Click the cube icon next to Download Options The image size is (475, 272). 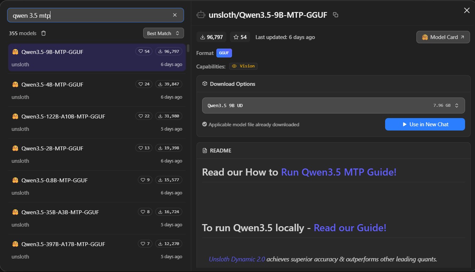pos(205,84)
